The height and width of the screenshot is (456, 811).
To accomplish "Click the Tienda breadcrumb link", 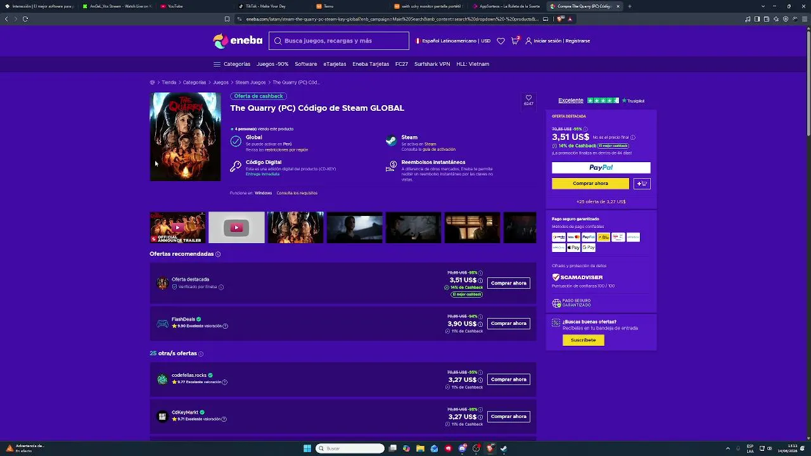I will coord(169,82).
